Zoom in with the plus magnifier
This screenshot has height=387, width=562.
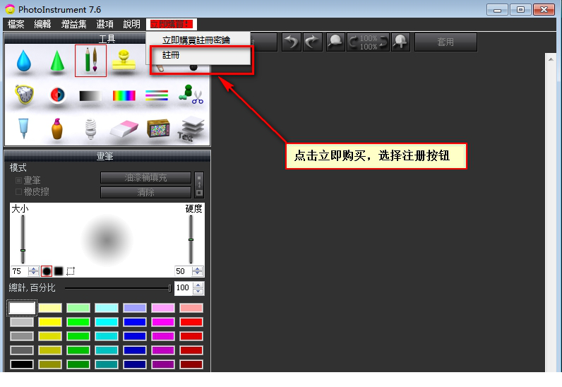point(400,42)
